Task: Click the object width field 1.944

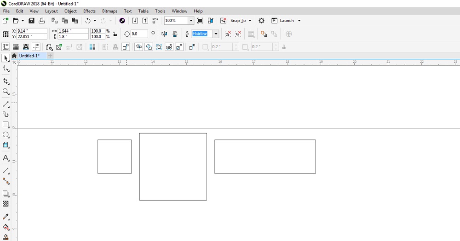Action: [73, 31]
